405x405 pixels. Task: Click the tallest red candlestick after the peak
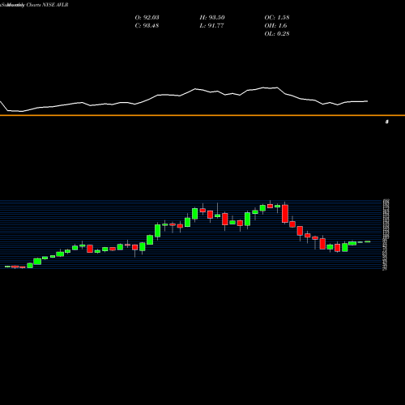[285, 214]
